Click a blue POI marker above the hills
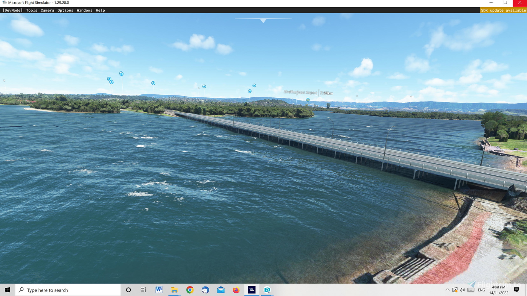 121,73
